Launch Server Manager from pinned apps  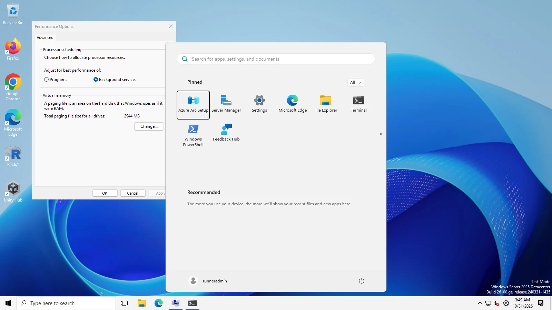226,105
